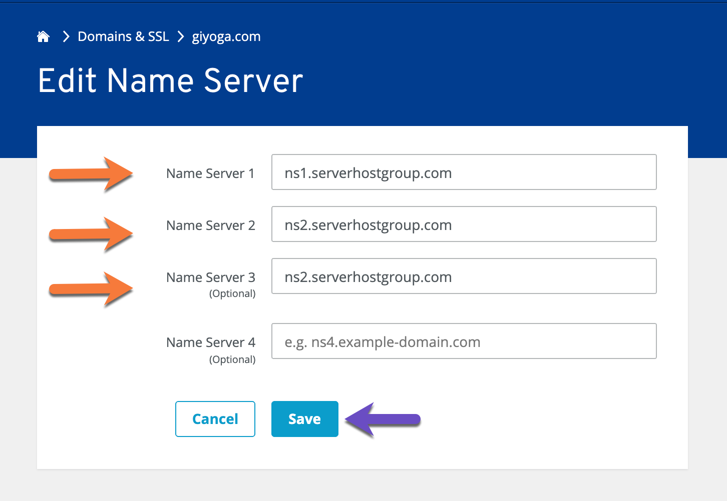This screenshot has width=727, height=501.
Task: Click the Name Server 2 label text
Action: [210, 225]
